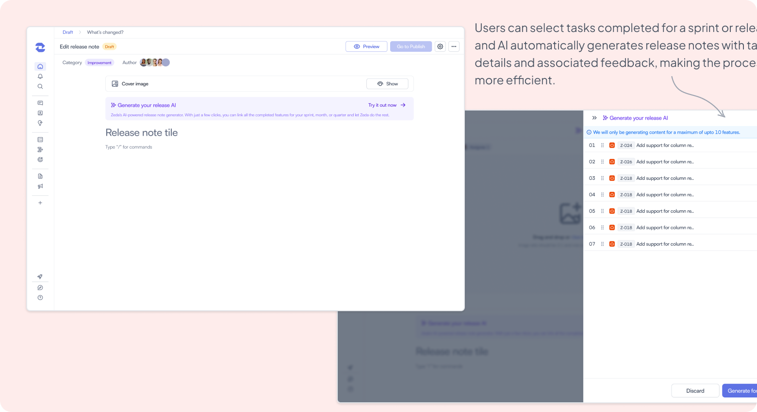
Task: Click the 'Type "/" for commands' body field
Action: 129,147
